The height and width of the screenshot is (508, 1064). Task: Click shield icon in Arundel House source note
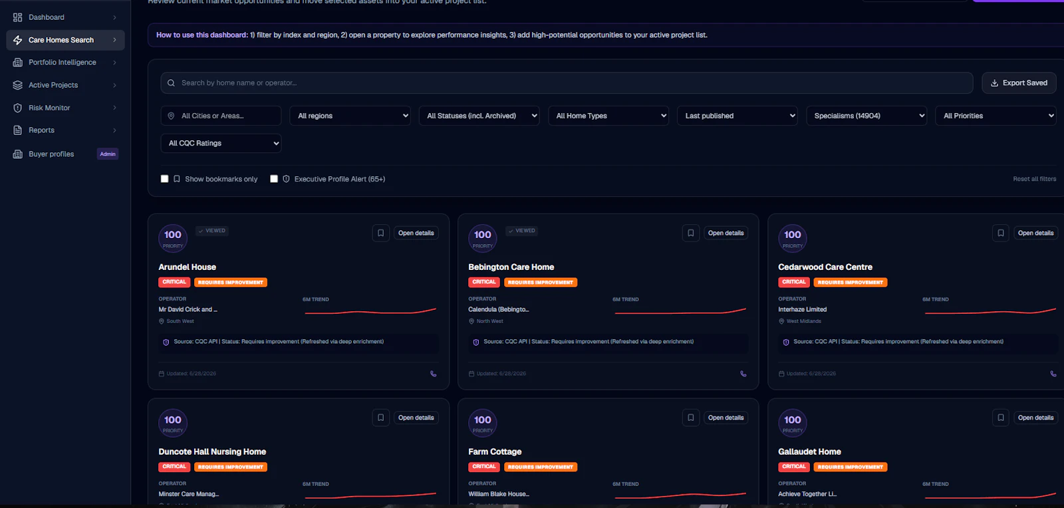[x=166, y=342]
